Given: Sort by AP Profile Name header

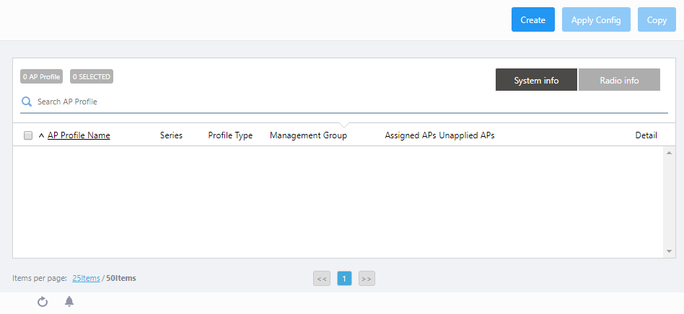Looking at the screenshot, I should [79, 135].
